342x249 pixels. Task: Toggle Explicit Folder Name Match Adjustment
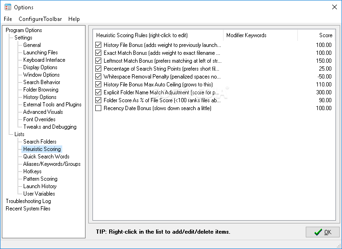coord(99,92)
